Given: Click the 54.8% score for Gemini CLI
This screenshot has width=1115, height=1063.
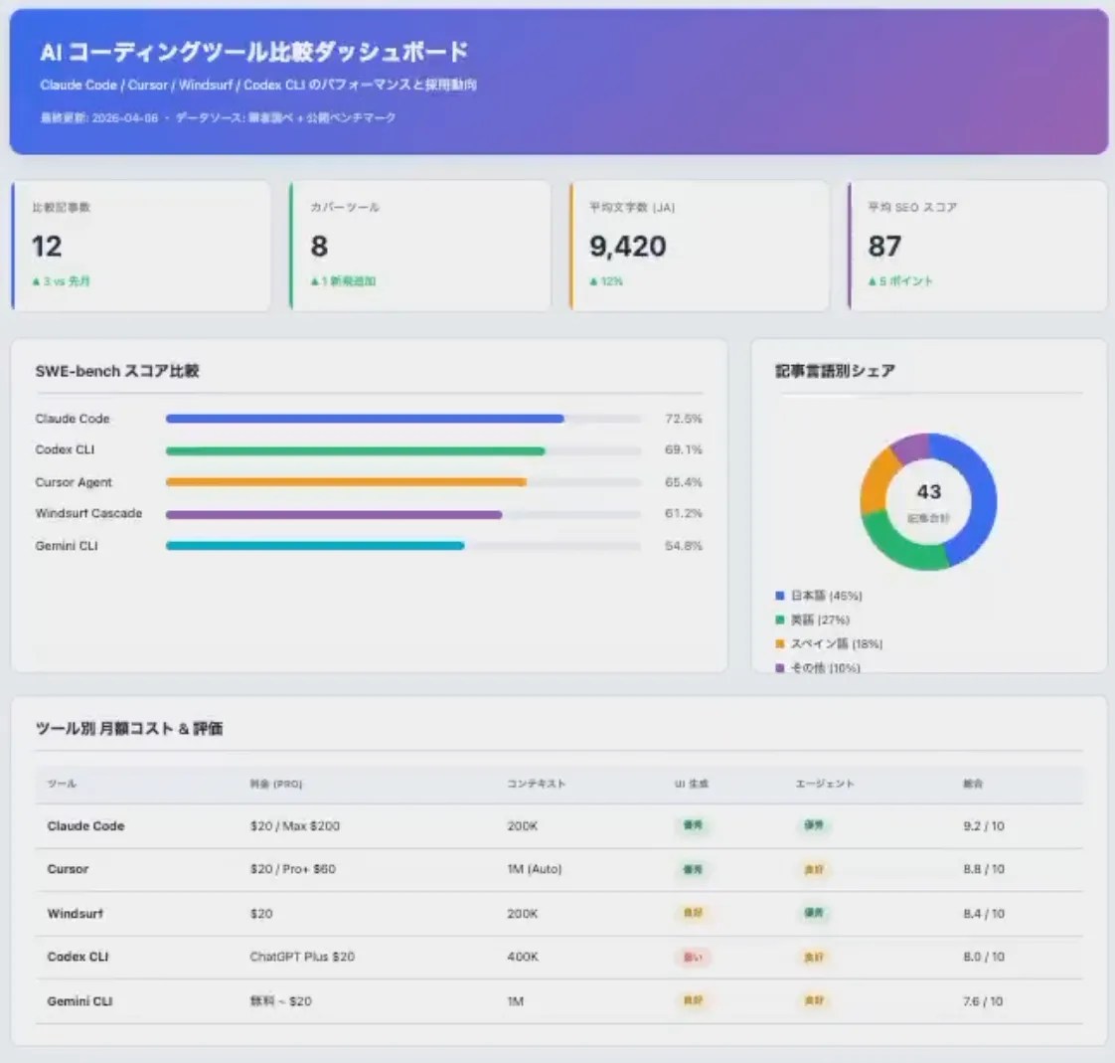Looking at the screenshot, I should pos(684,546).
